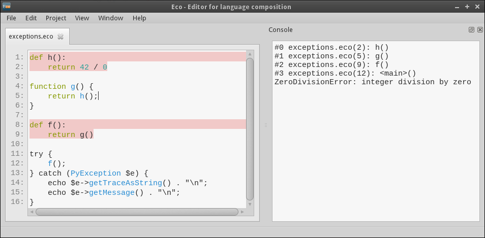Close the Console panel
The image size is (485, 238).
pos(478,30)
